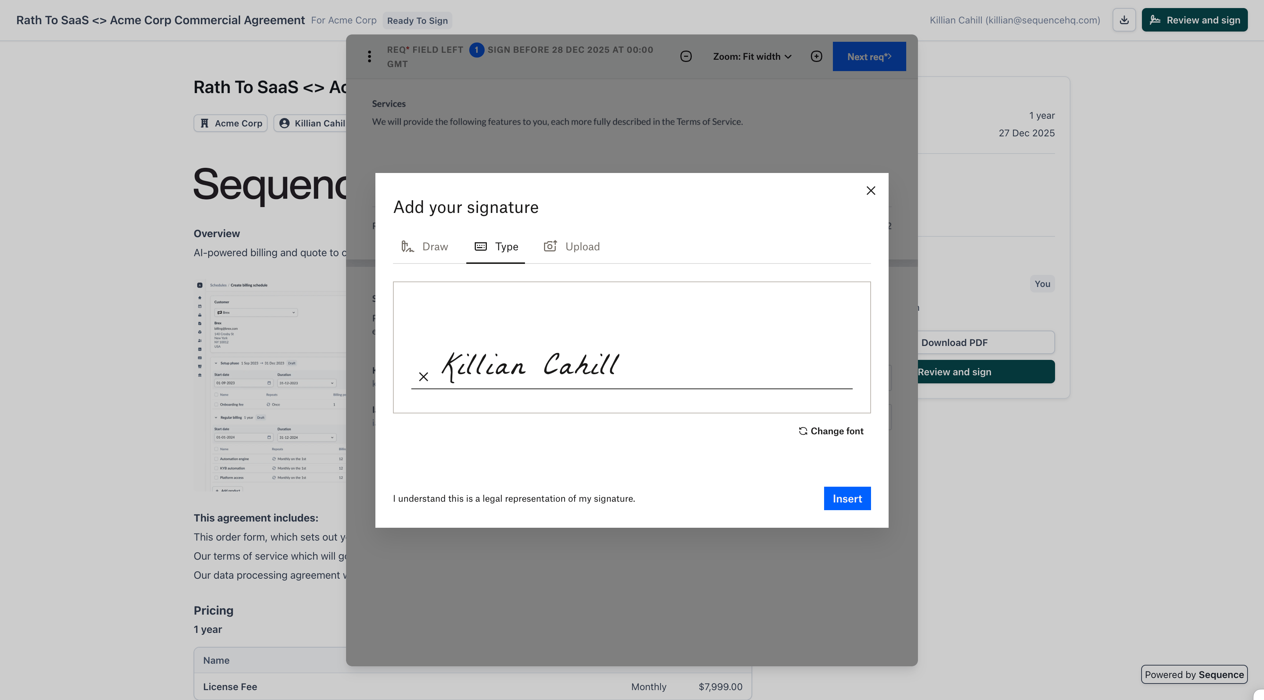
Task: Open the three-dot options menu
Action: 369,56
